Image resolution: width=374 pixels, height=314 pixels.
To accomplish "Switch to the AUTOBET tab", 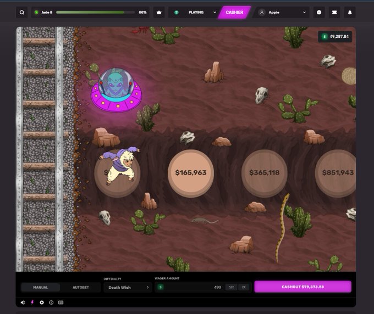I will 81,287.
